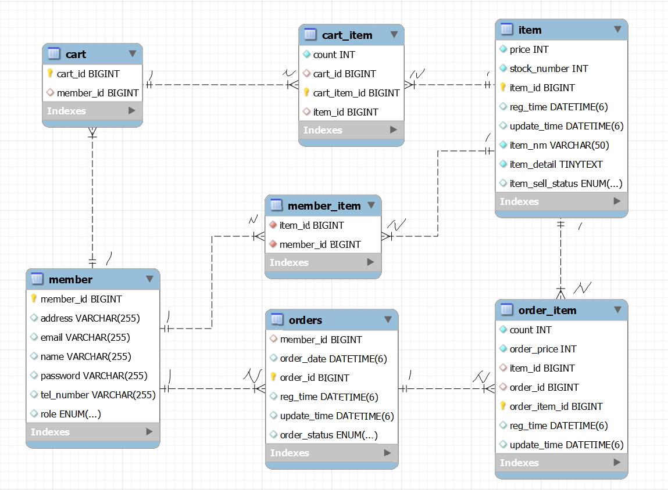This screenshot has height=490, width=668.
Task: Click the count column icon in cart_item
Action: (307, 54)
